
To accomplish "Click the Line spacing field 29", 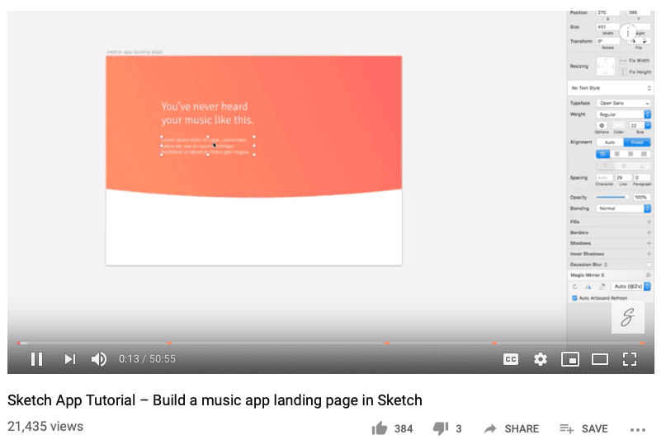I will click(x=623, y=178).
